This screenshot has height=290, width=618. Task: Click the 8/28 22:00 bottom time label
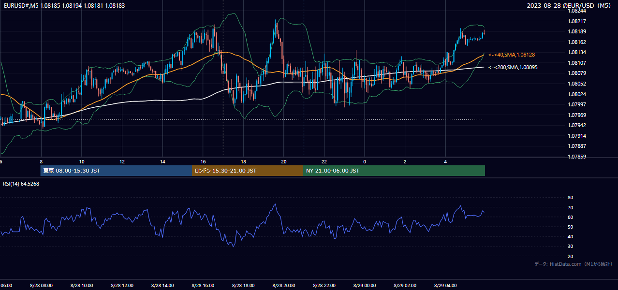coord(324,286)
